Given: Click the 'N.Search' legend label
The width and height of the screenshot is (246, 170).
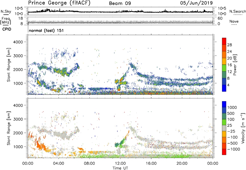Looking at the screenshot, I should (237, 11).
